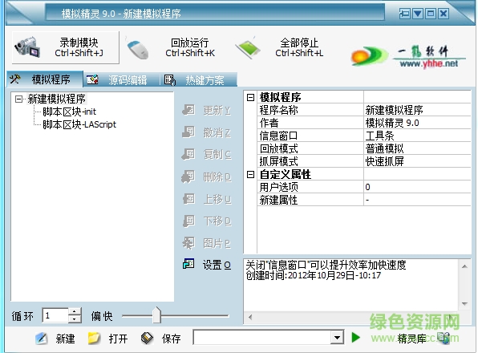
Task: Click the pencil icon for 新建
Action: (41, 339)
